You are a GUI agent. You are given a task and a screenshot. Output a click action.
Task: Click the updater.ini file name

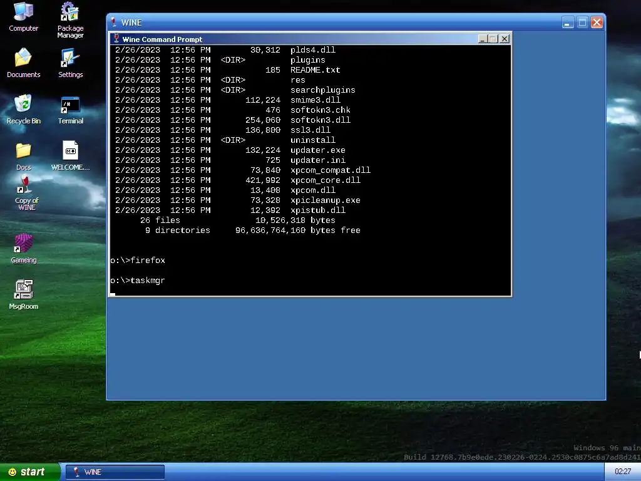click(317, 160)
